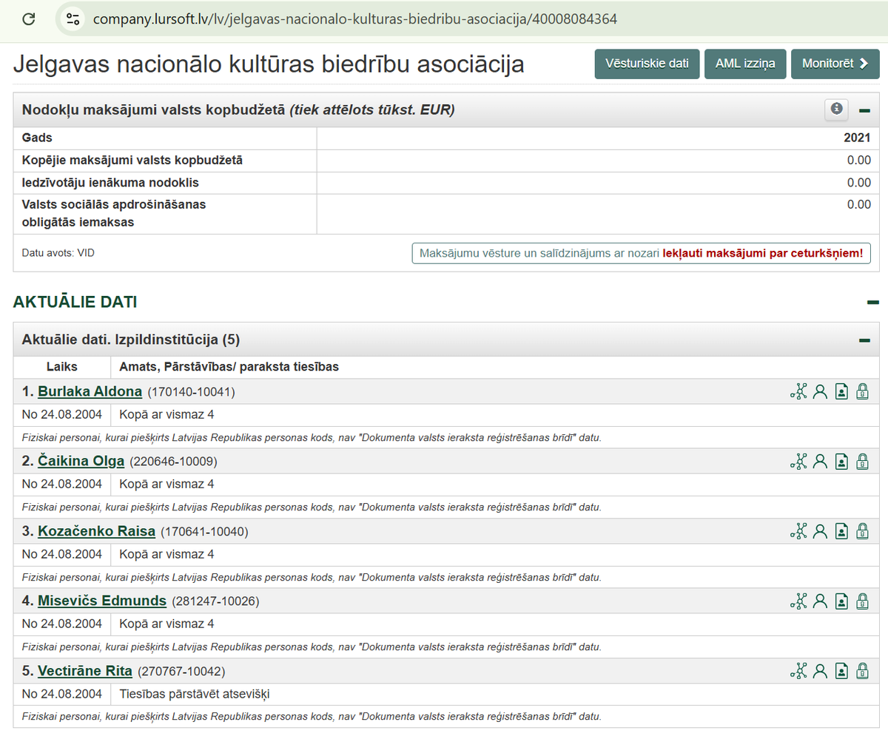Open Burlaka Aldona person link
Screen dimensions: 888x739
pyautogui.click(x=90, y=391)
